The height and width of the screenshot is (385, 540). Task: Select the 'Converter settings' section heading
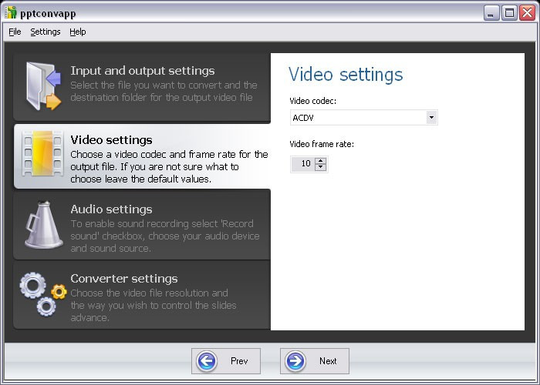tap(124, 279)
